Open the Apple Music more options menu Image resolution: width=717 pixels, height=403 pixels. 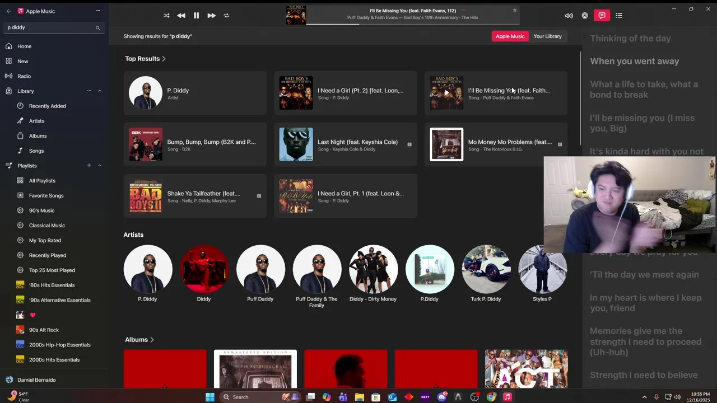coord(98,11)
